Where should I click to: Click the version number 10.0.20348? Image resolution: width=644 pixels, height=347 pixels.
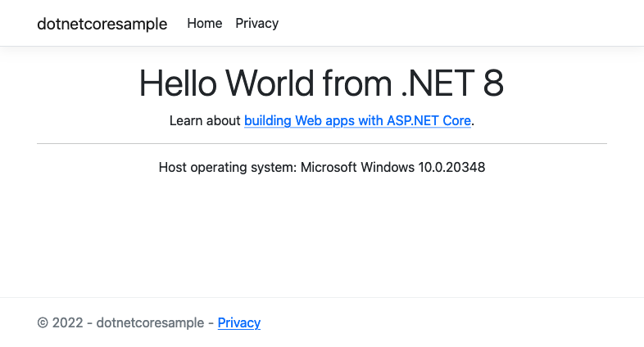[448, 168]
